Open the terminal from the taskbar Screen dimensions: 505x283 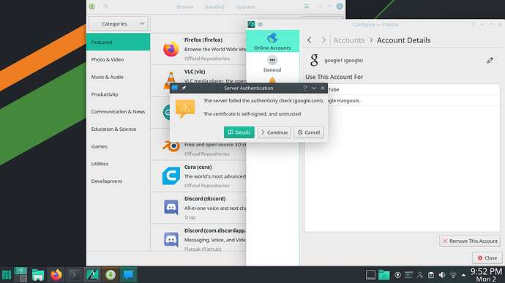75,275
